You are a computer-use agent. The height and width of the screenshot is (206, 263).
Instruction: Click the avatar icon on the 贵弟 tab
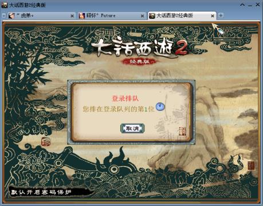point(12,15)
